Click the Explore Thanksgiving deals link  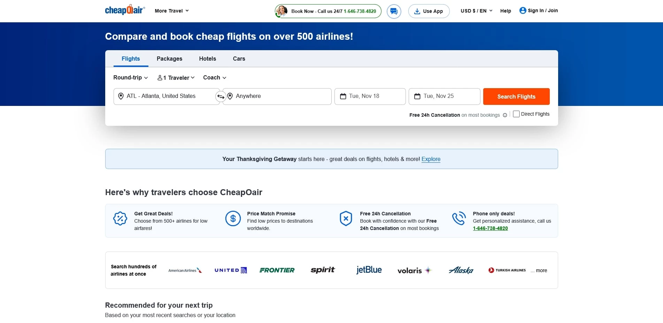431,159
